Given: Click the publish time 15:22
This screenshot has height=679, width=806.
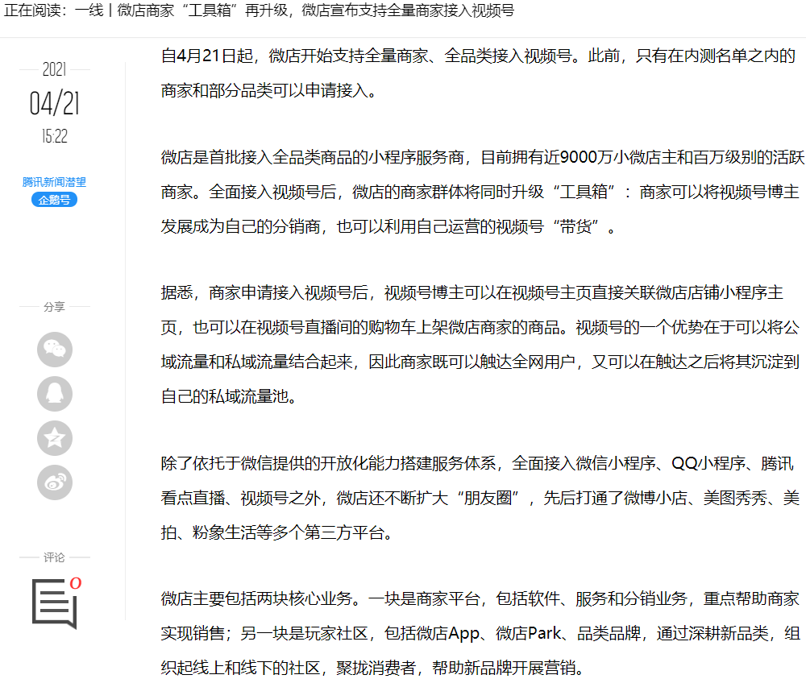Looking at the screenshot, I should point(55,136).
